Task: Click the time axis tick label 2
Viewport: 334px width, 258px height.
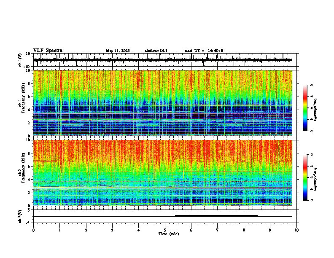Action: pos(86,230)
